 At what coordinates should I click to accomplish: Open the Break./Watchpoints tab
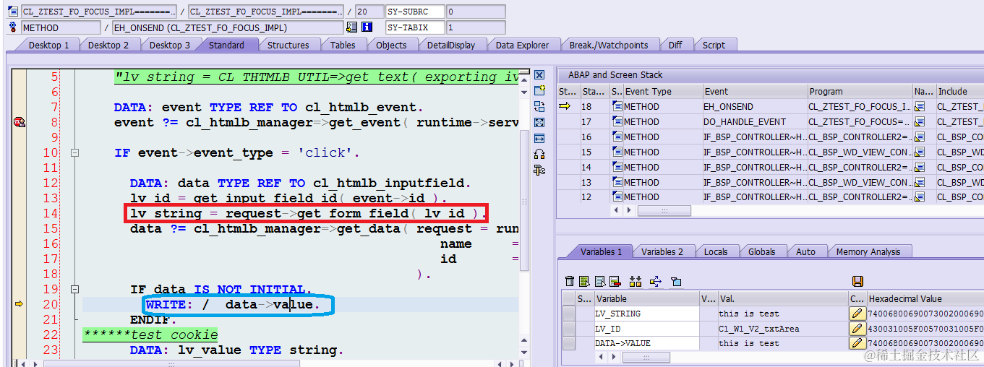(x=609, y=45)
